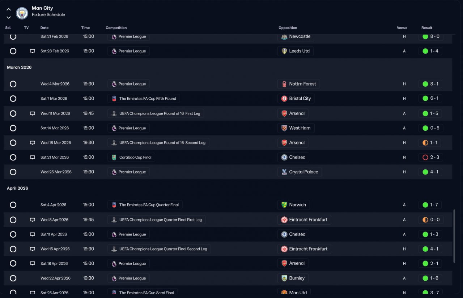Sort fixtures by Date column header
463x298 pixels.
coord(44,28)
